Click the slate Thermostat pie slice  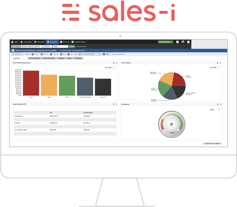[171, 94]
